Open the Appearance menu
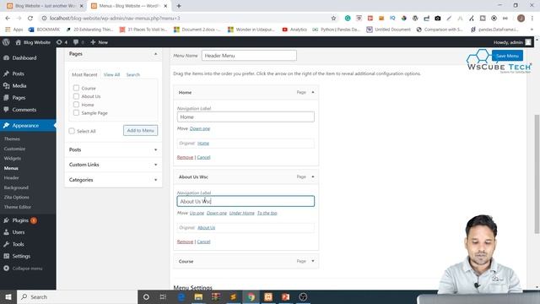Image resolution: width=540 pixels, height=304 pixels. (x=25, y=126)
